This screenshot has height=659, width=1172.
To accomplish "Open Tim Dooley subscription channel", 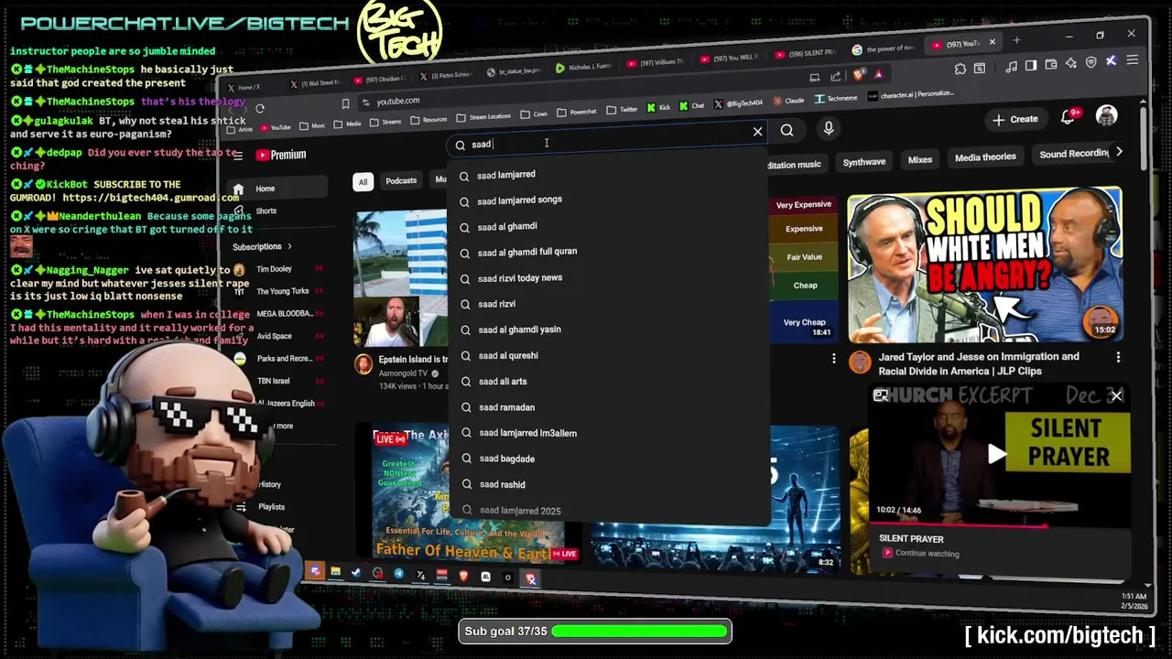I will (x=274, y=269).
